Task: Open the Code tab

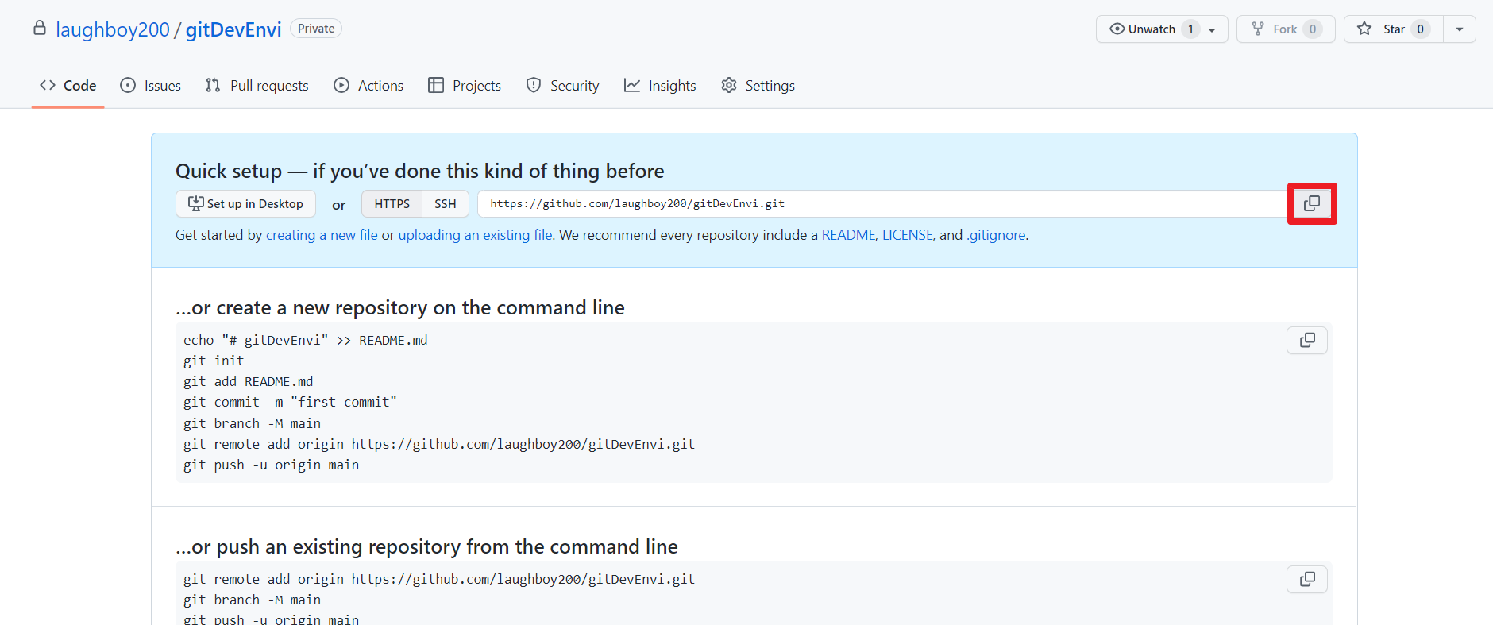Action: tap(68, 85)
